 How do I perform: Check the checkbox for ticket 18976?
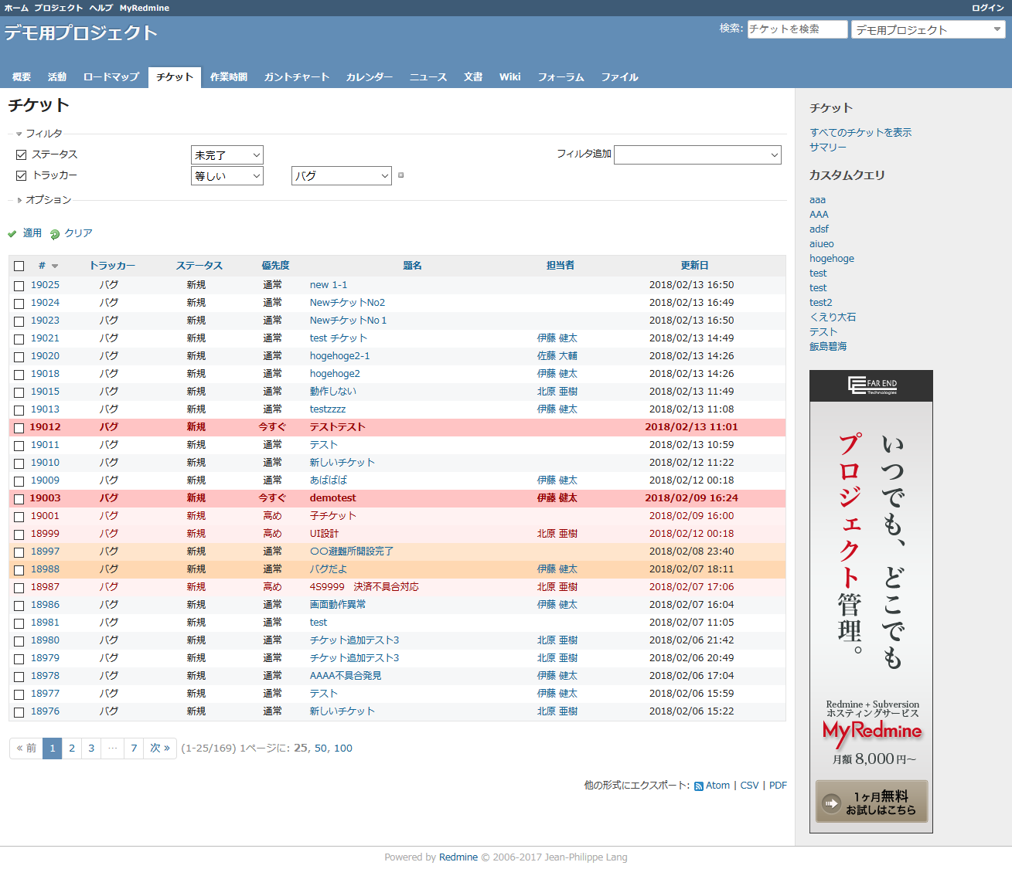coord(19,712)
